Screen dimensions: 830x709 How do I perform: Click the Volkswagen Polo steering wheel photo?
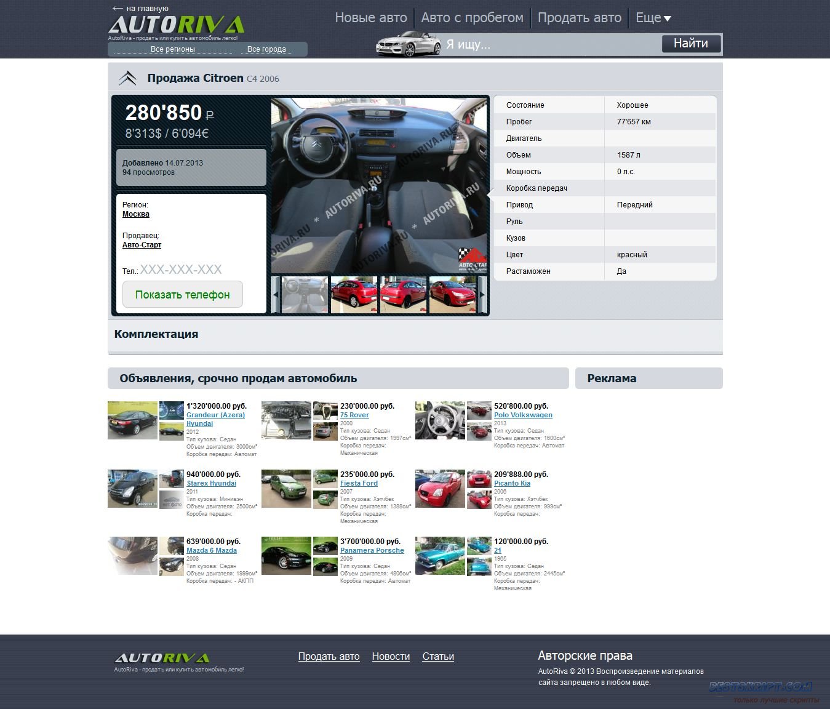click(440, 420)
